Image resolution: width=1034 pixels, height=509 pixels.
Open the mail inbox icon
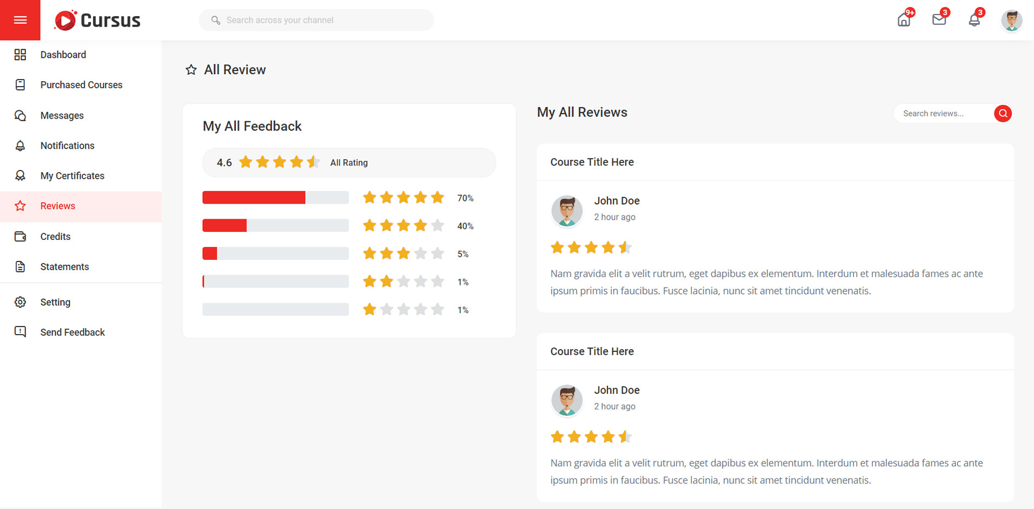point(939,20)
